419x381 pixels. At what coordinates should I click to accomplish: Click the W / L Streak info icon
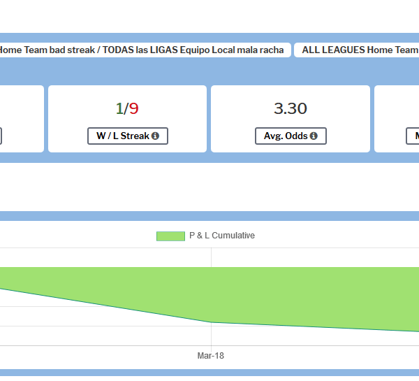tap(155, 136)
